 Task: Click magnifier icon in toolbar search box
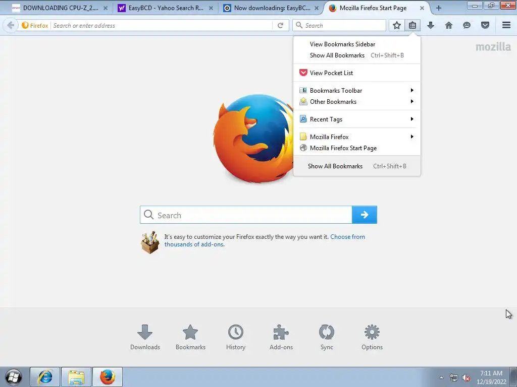tap(299, 25)
